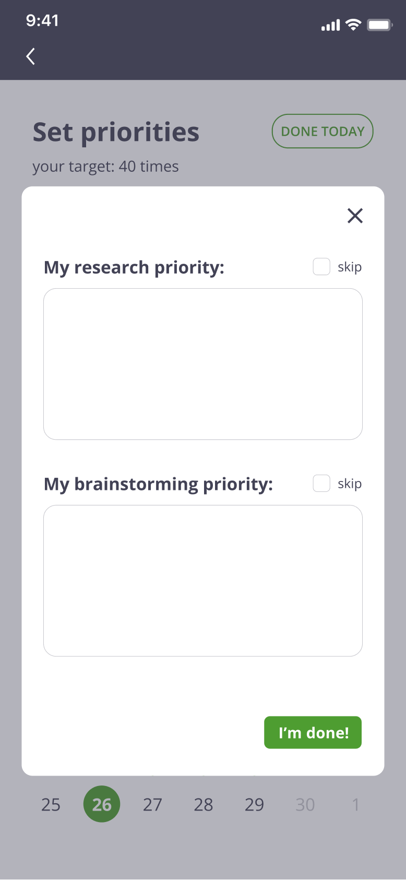Image resolution: width=406 pixels, height=880 pixels.
Task: Select day 27 in the calendar
Action: (152, 805)
